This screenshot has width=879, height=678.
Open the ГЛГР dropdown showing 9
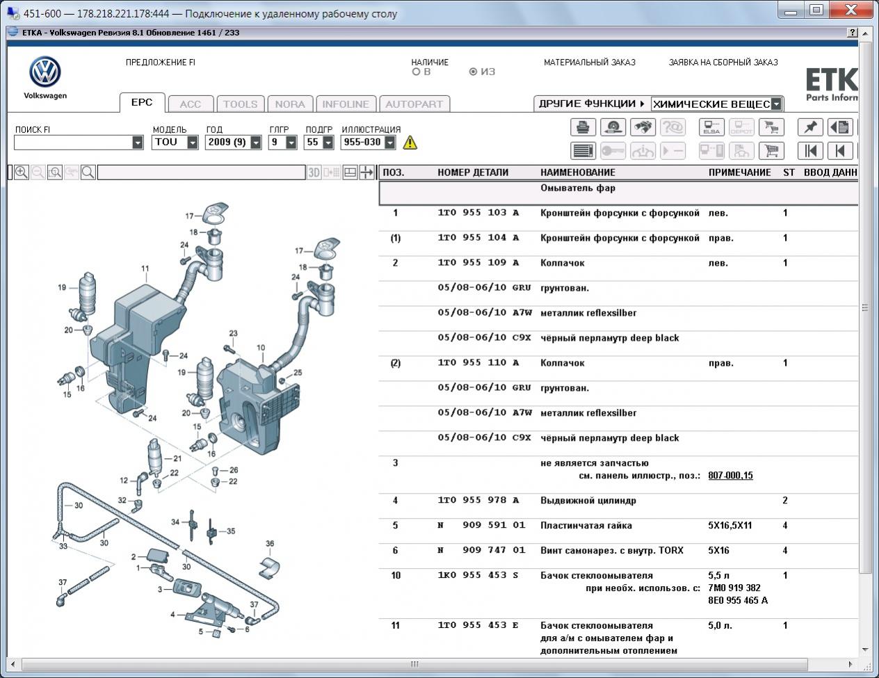291,143
